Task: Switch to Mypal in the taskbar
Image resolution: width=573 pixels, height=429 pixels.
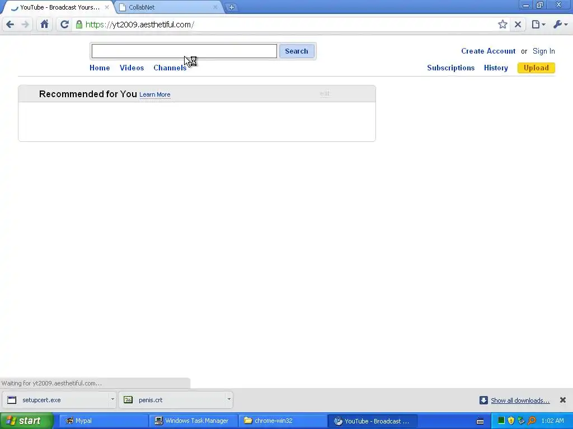Action: [104, 421]
